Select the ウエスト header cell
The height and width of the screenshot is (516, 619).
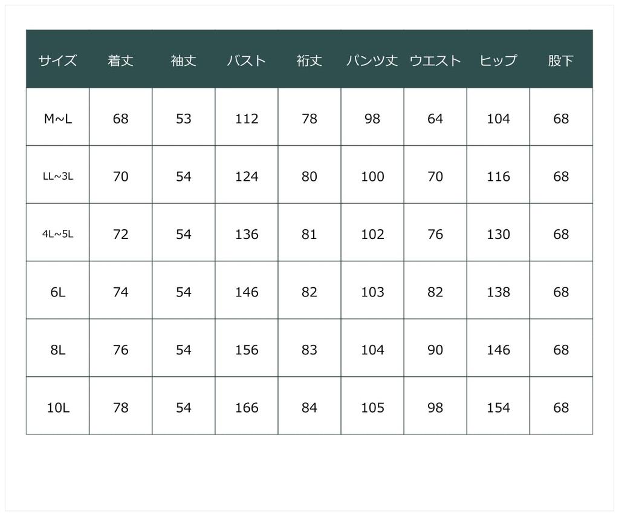(x=435, y=60)
